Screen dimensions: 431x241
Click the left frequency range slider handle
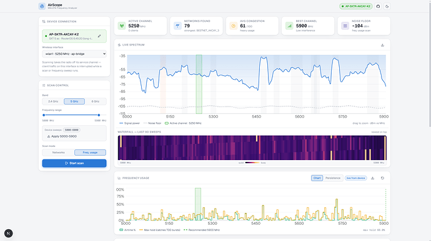pyautogui.click(x=44, y=115)
